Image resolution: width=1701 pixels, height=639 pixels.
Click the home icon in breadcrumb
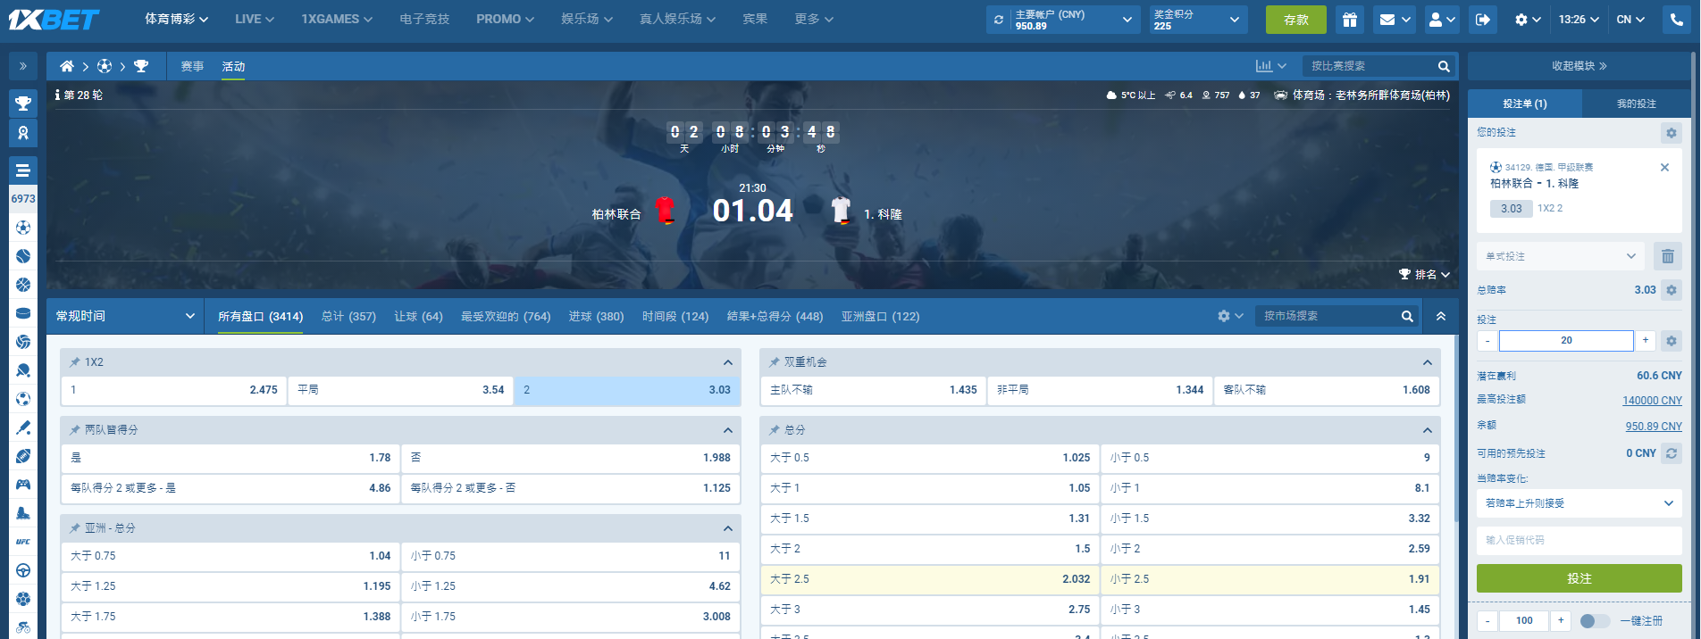pyautogui.click(x=67, y=66)
